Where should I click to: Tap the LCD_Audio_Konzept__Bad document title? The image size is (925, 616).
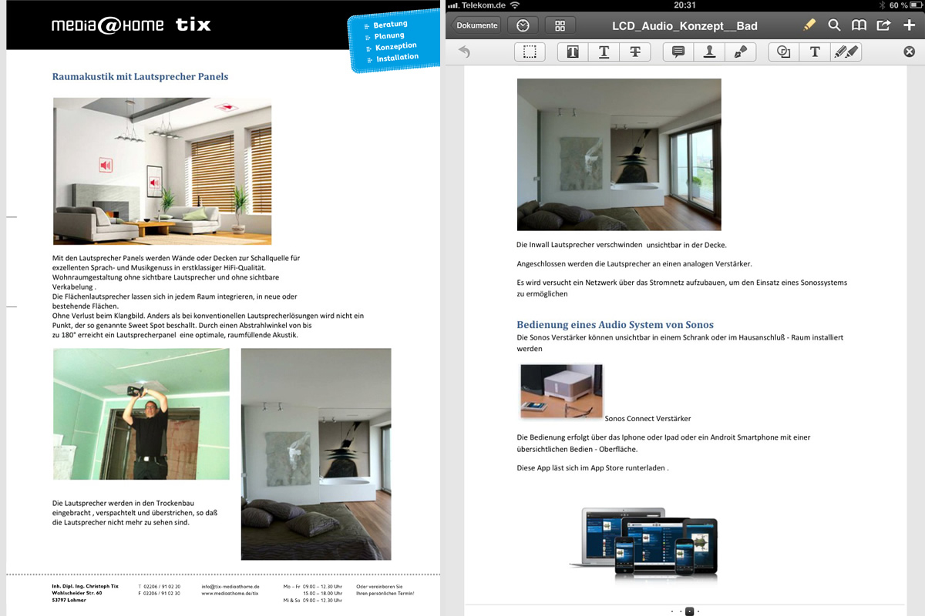click(x=684, y=25)
